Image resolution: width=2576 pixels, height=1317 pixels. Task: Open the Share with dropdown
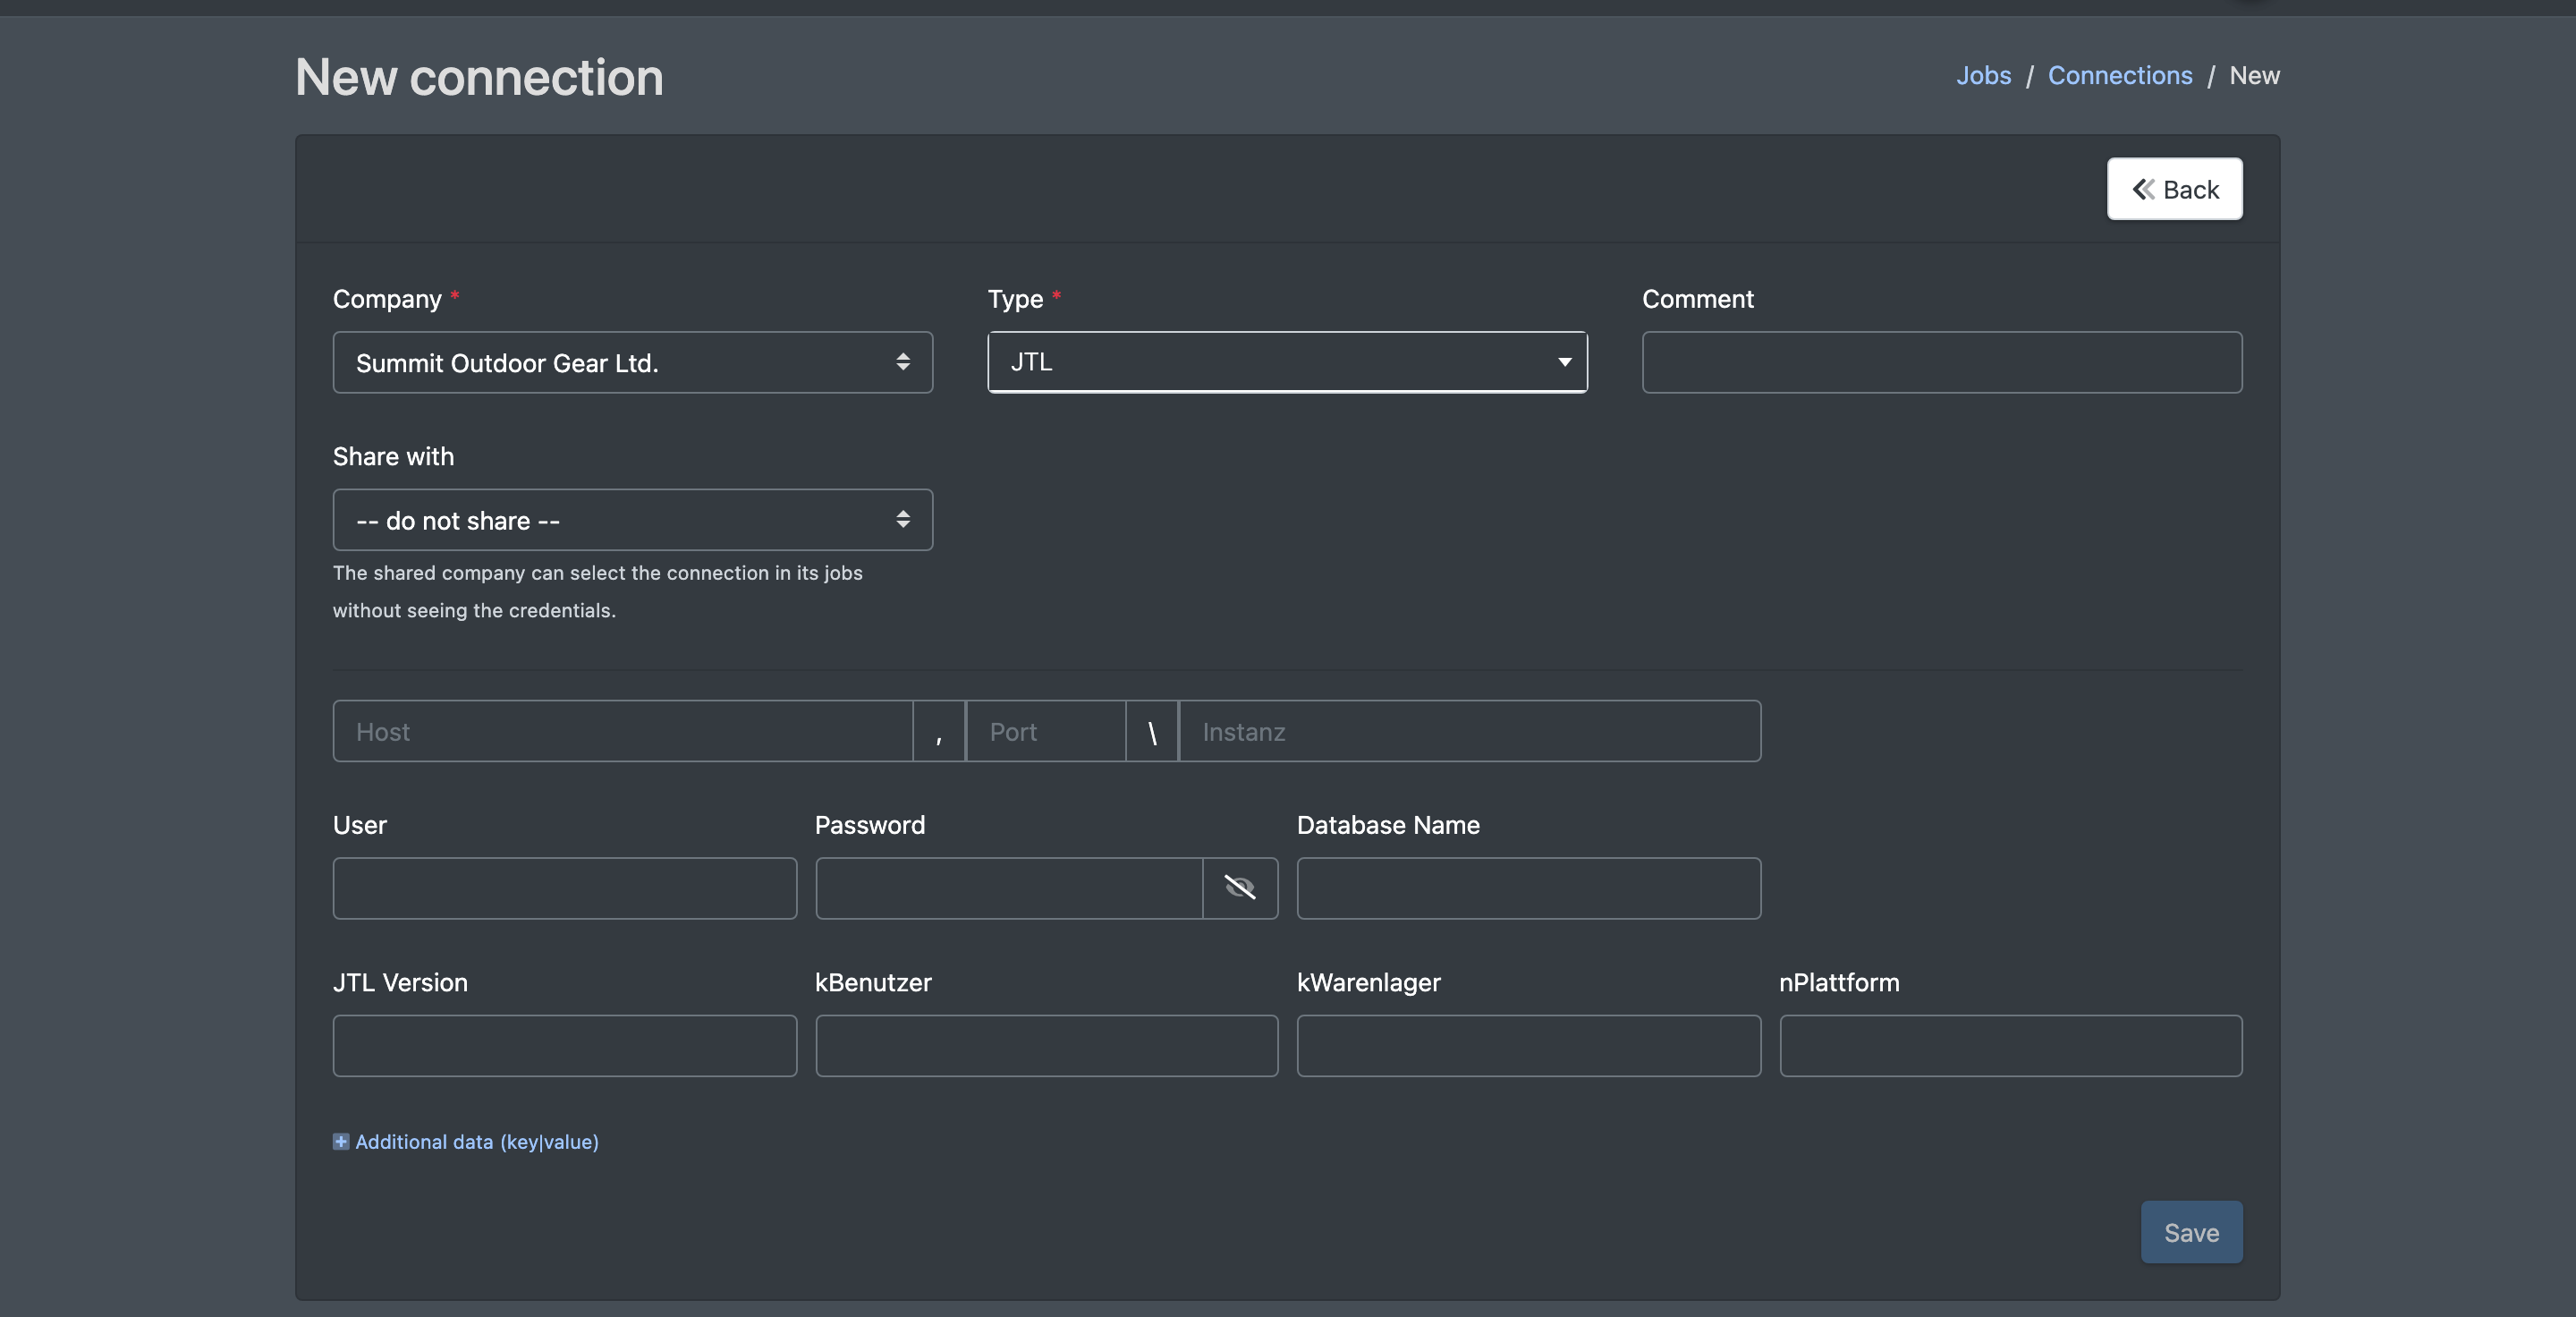[633, 520]
